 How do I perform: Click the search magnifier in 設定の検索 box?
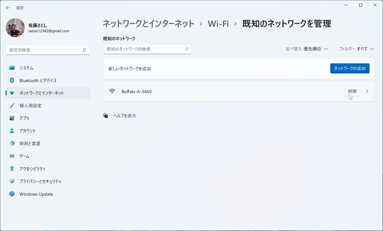coord(84,50)
